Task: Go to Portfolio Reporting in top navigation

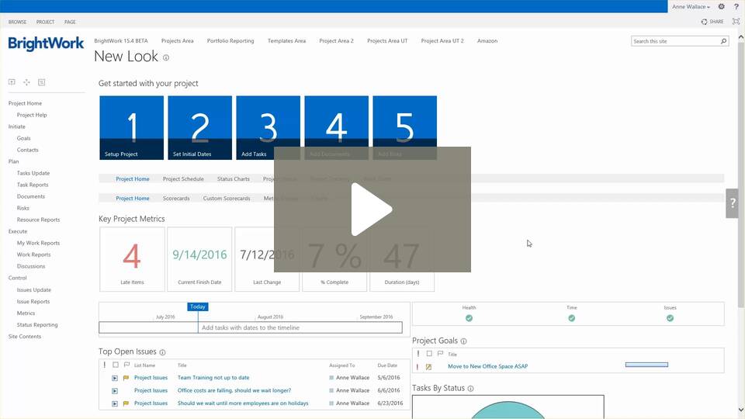Action: [230, 41]
